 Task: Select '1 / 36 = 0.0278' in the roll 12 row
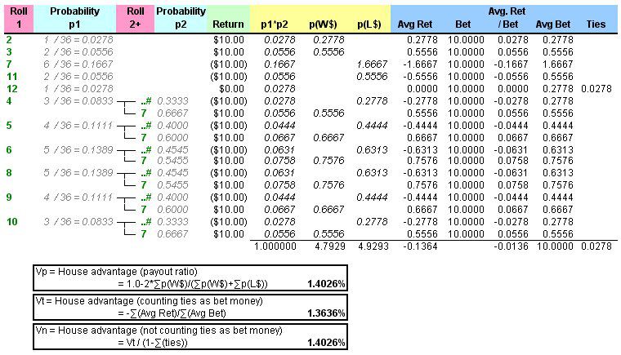pos(78,89)
